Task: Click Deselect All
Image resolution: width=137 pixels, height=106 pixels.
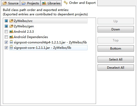Action: 116,67
